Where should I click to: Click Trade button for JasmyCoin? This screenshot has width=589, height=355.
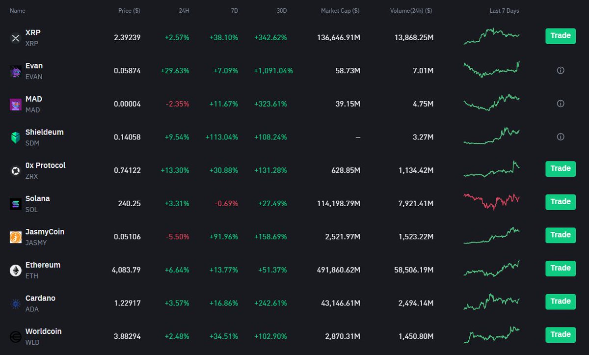click(561, 235)
